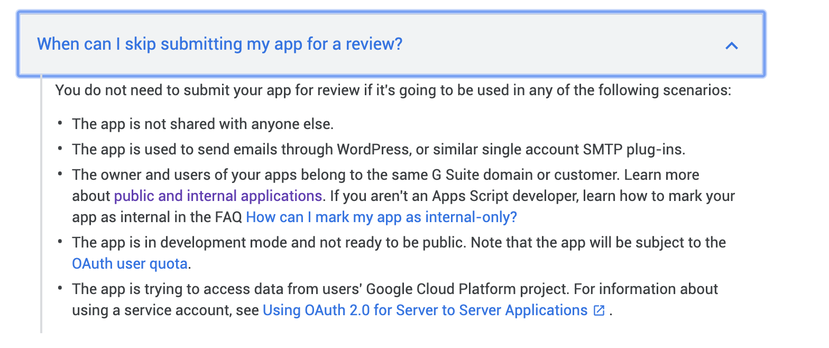Click the text 'SMTP plug-ins'
829x348 pixels.
click(634, 150)
